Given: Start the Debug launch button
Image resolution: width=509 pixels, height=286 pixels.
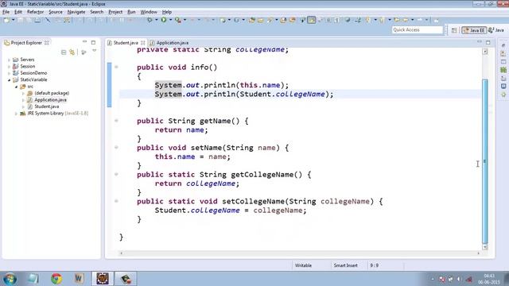Looking at the screenshot, I should click(x=150, y=20).
